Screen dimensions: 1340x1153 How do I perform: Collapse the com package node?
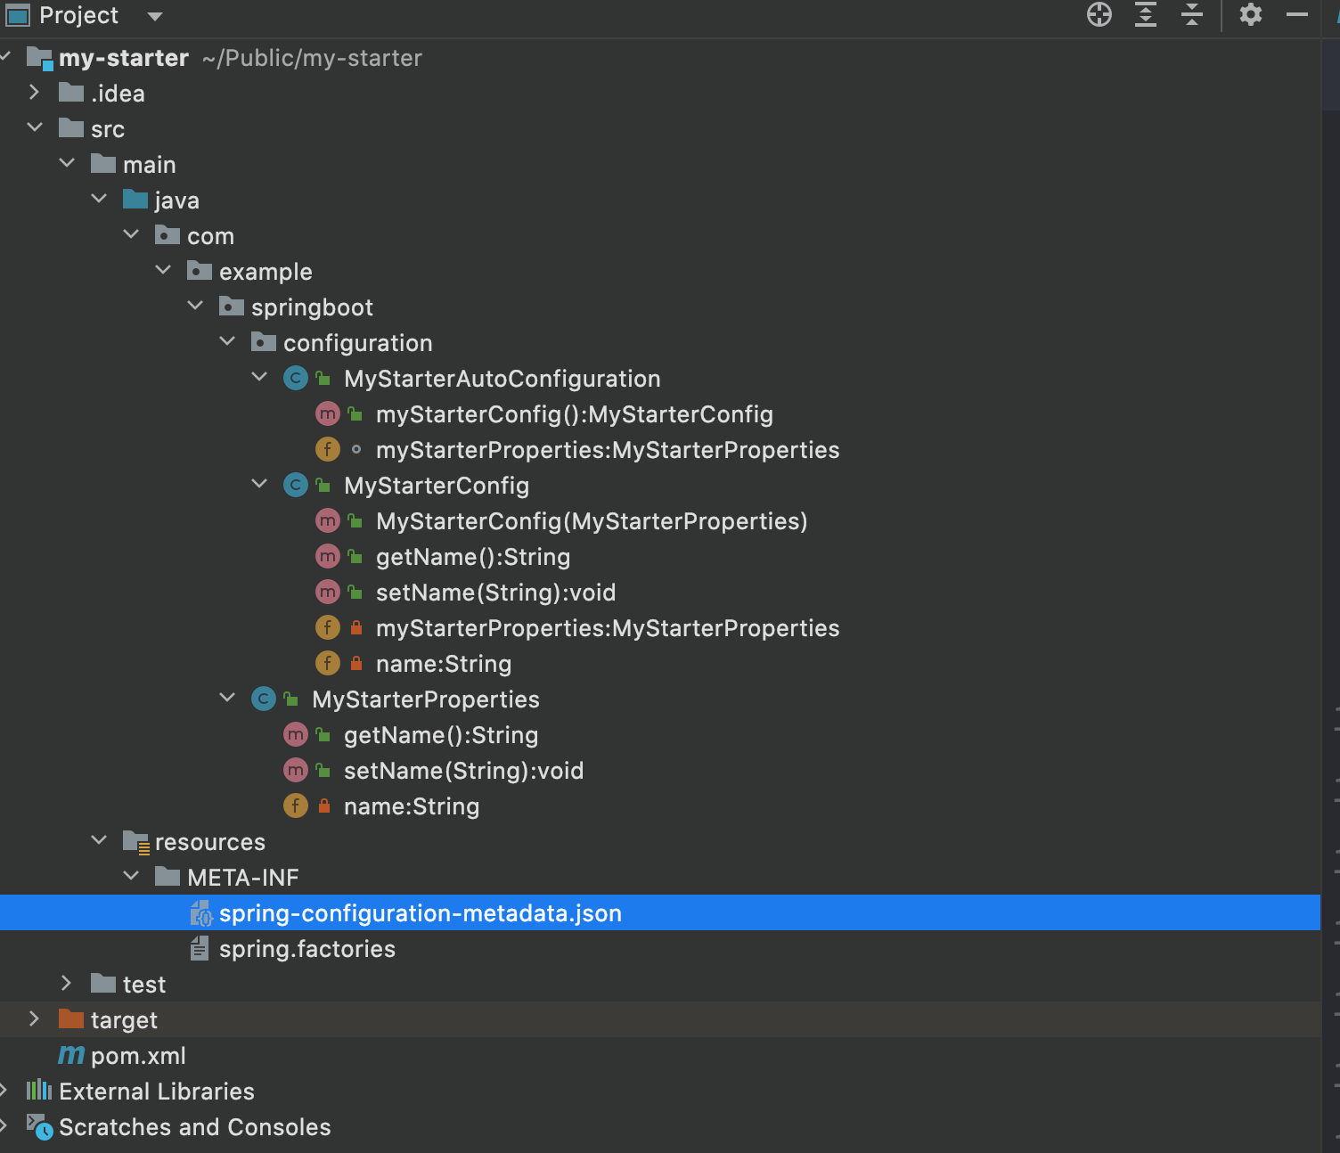tap(131, 235)
